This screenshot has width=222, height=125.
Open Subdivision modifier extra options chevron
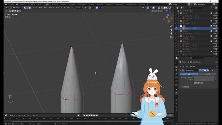coord(210,70)
